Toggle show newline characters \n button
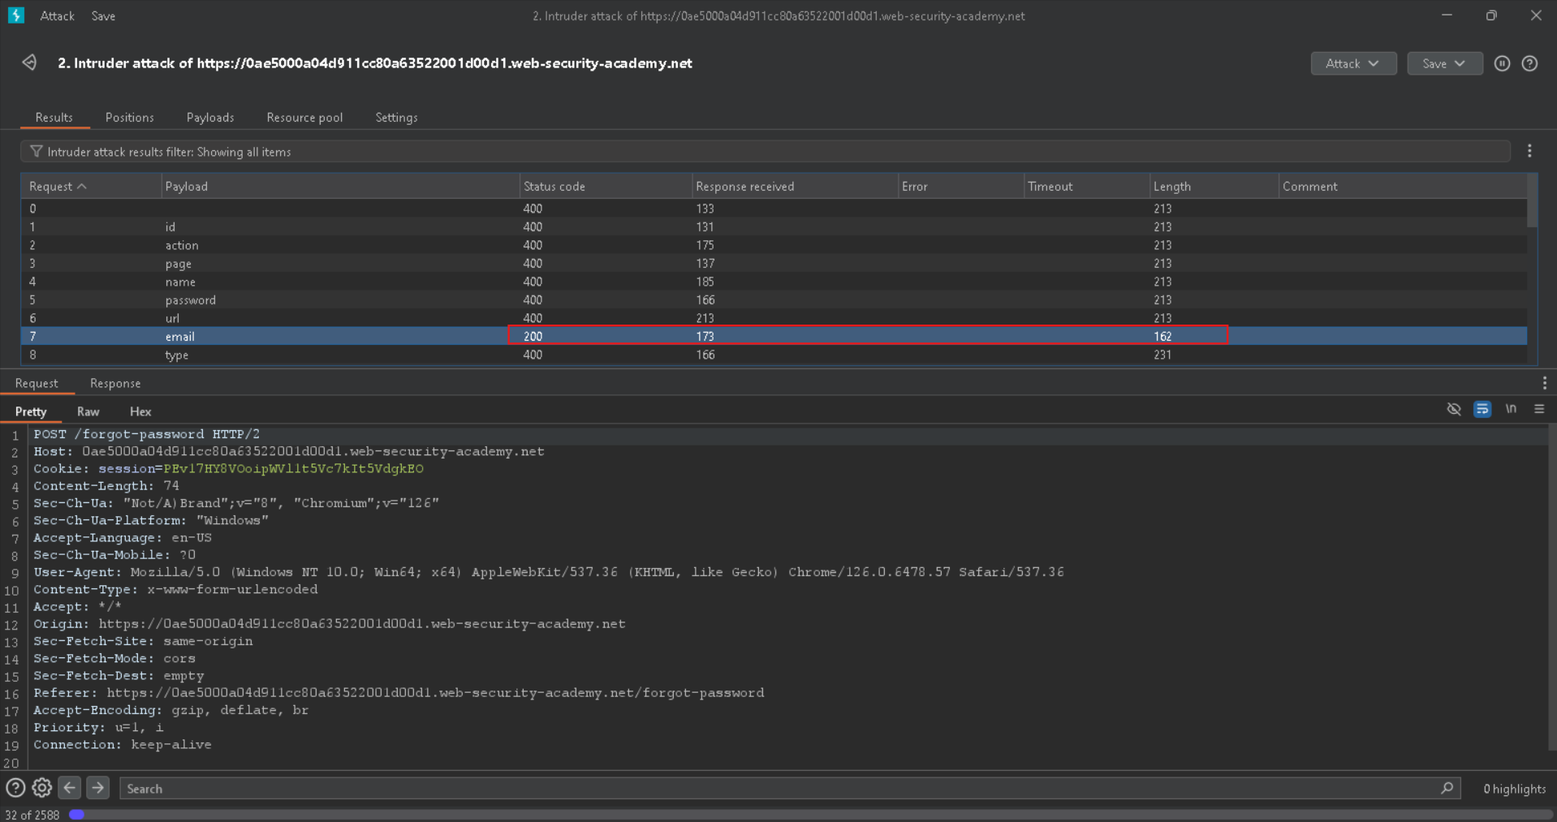The width and height of the screenshot is (1557, 822). click(1510, 409)
